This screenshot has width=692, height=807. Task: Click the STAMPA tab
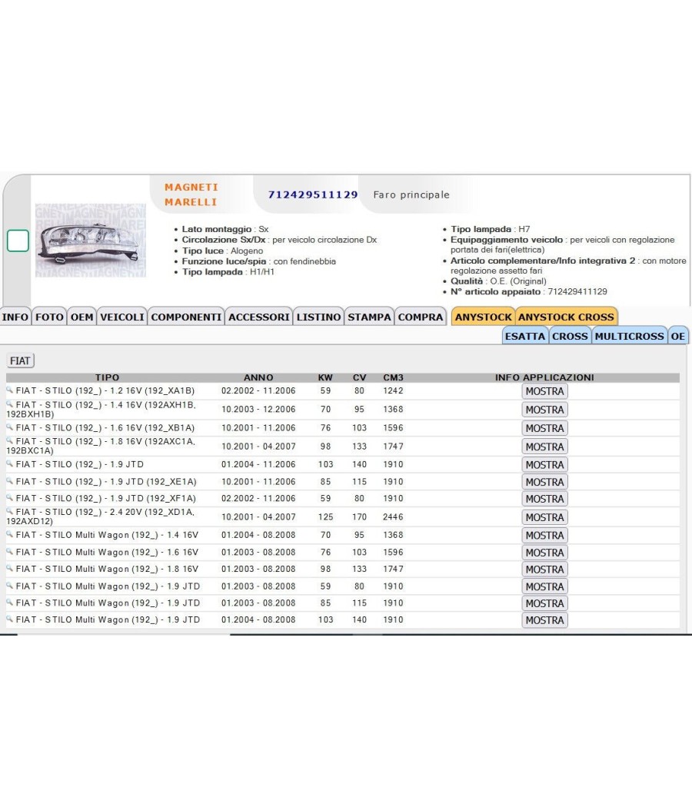369,317
